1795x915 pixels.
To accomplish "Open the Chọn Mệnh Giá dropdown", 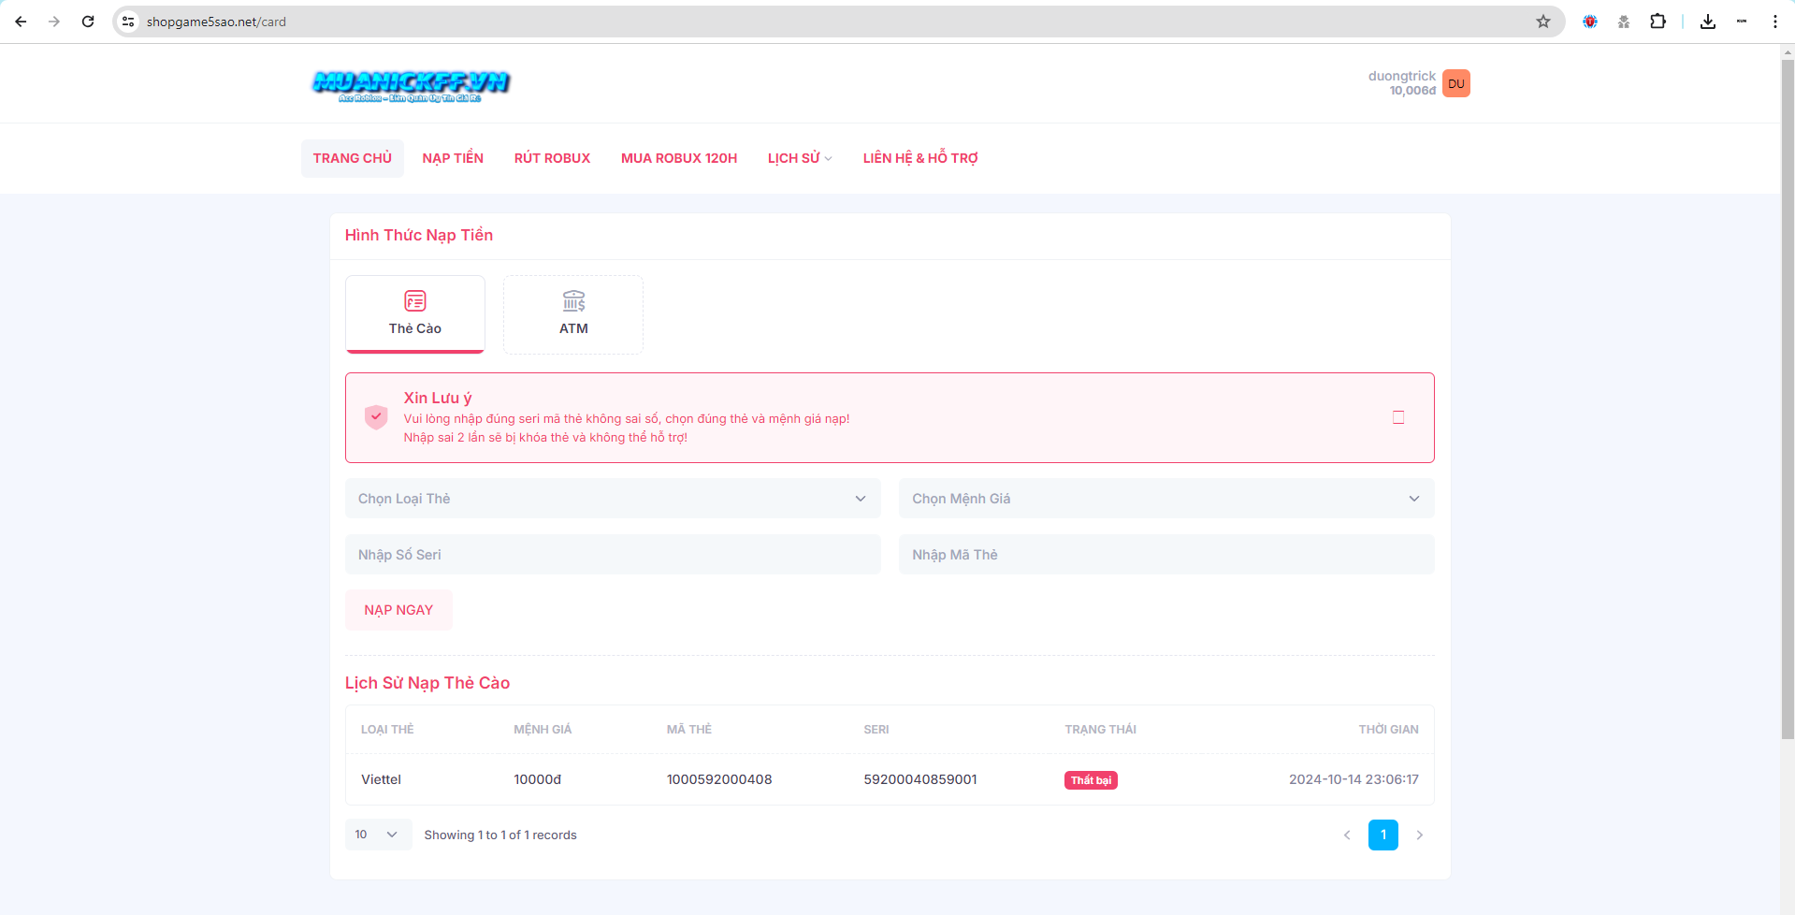I will pyautogui.click(x=1165, y=499).
